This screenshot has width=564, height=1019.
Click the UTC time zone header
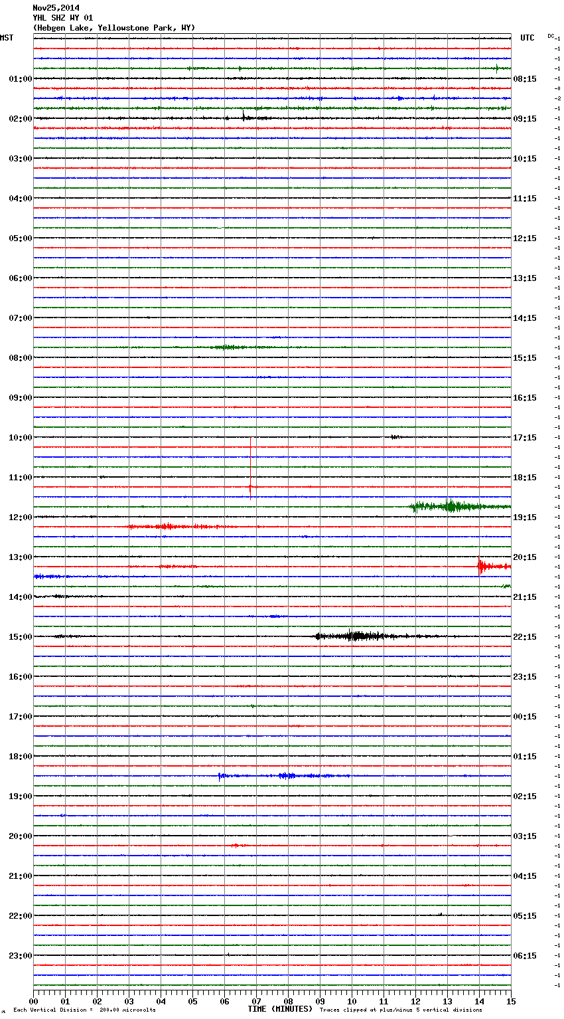tap(528, 38)
